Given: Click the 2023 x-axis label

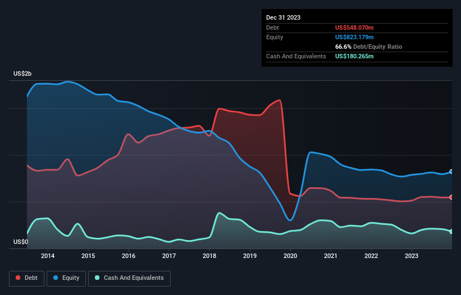Looking at the screenshot, I should [x=412, y=256].
